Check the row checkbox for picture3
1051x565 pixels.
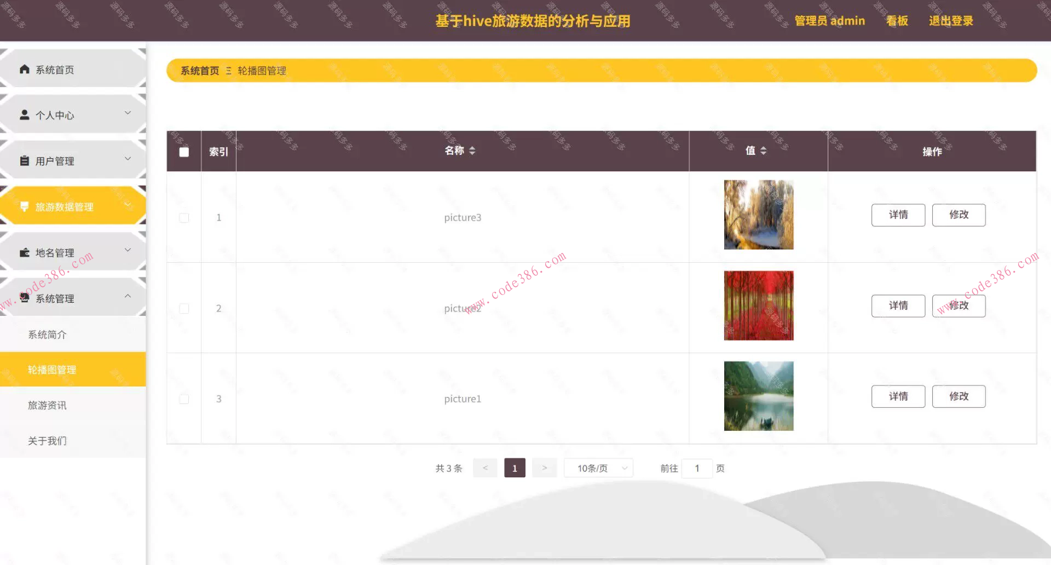[x=183, y=217]
